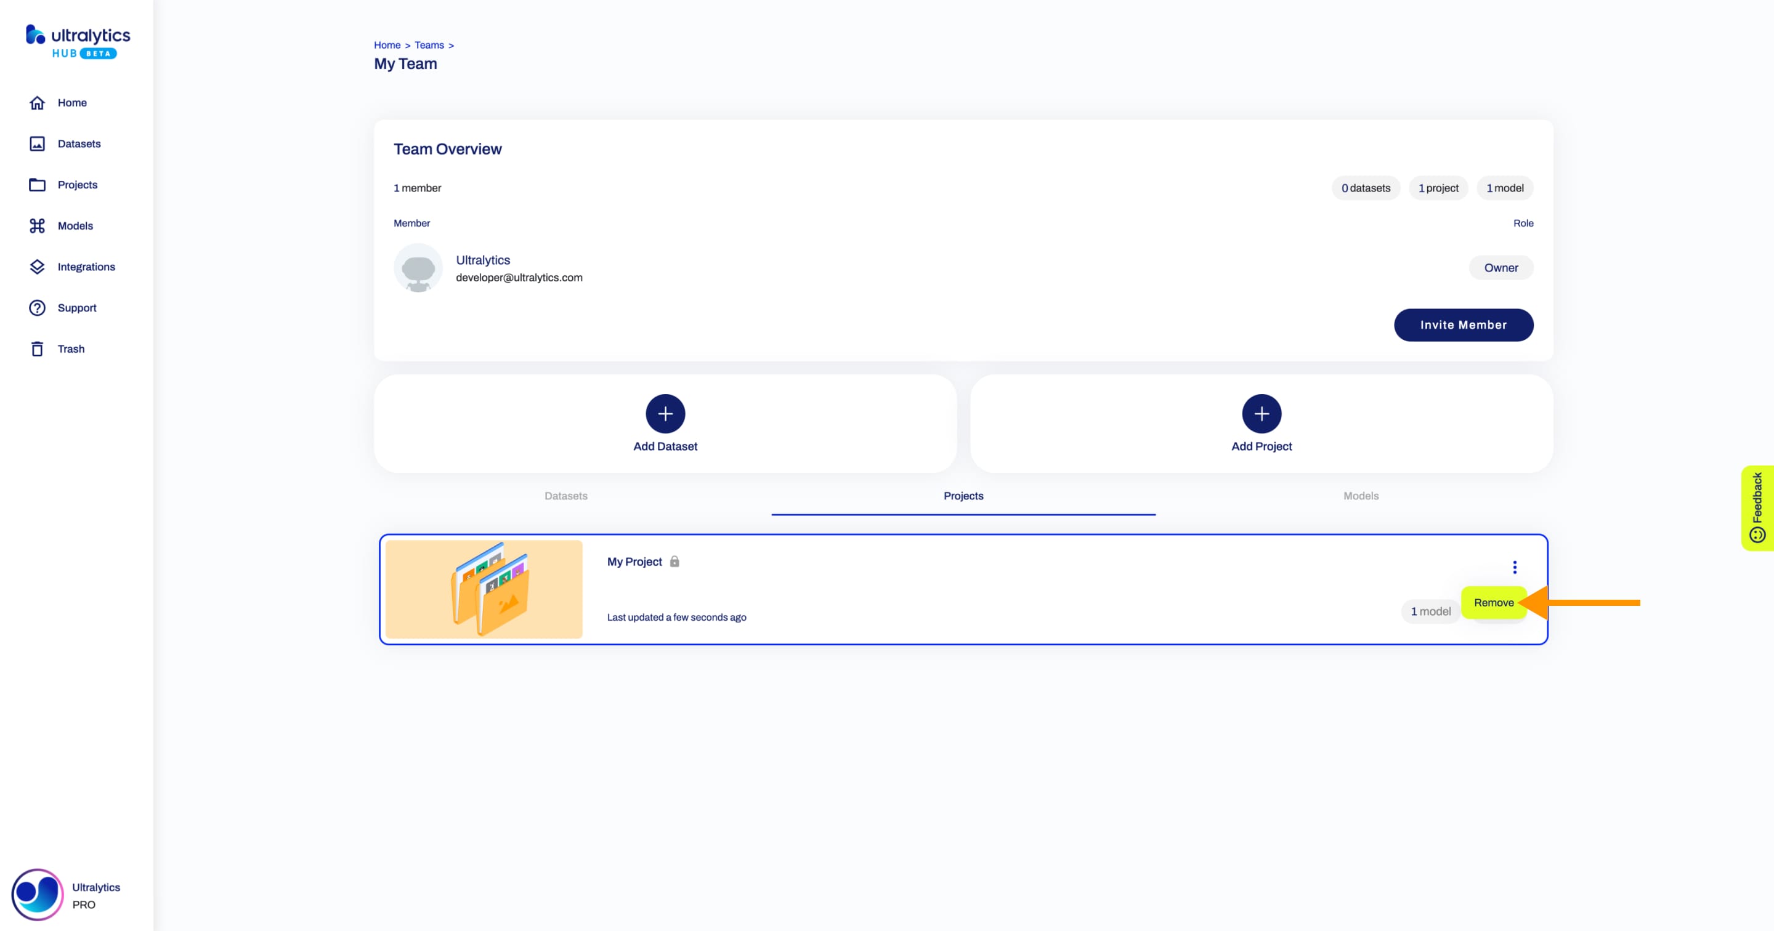Viewport: 1774px width, 931px height.
Task: Switch to the Models tab
Action: tap(1361, 495)
